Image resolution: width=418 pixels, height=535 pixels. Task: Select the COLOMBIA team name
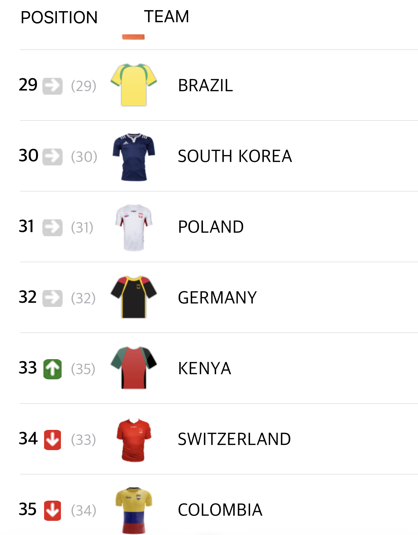click(220, 510)
